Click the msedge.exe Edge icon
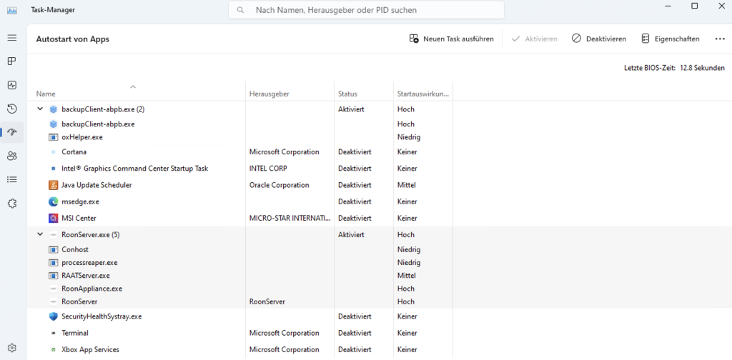The image size is (732, 360). pos(53,202)
